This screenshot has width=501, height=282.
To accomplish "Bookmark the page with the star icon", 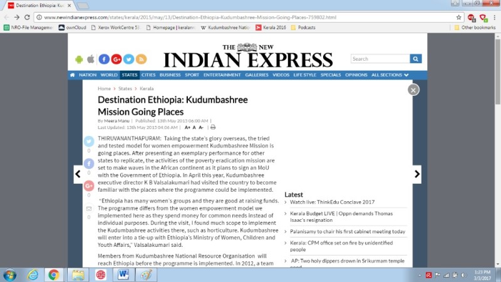I will [x=458, y=18].
